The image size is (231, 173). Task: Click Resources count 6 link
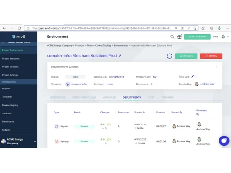pos(152,84)
